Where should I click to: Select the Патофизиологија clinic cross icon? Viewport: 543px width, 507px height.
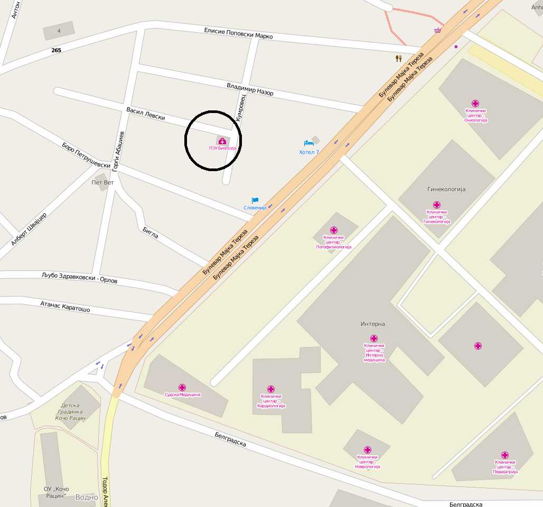[x=333, y=230]
